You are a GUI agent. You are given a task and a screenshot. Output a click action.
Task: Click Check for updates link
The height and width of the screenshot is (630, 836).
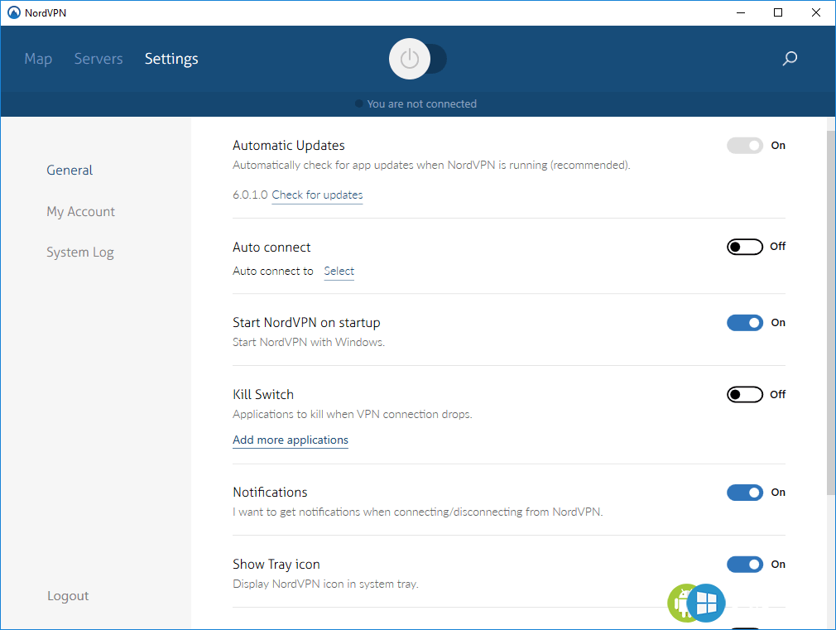317,195
